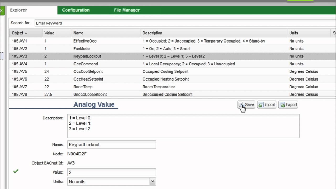
Task: Sort by the Object column header
Action: pos(26,33)
